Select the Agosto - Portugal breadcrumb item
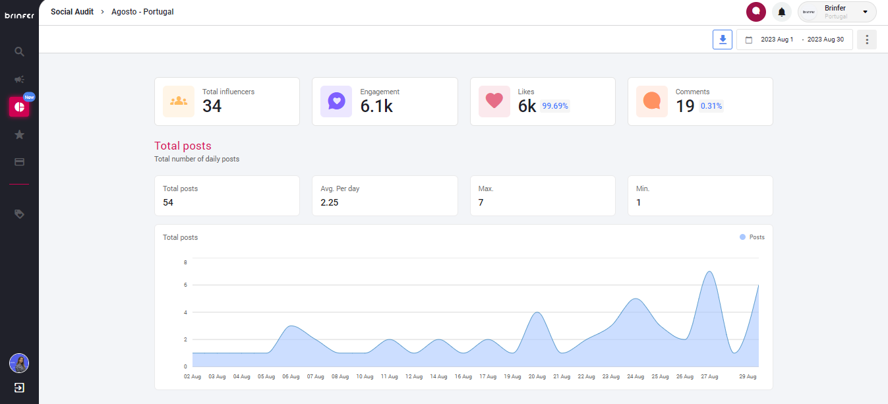The image size is (888, 404). tap(143, 12)
